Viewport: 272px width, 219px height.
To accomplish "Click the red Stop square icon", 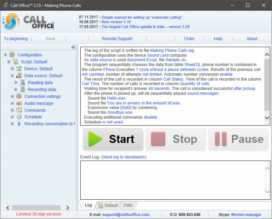I will pos(158,139).
